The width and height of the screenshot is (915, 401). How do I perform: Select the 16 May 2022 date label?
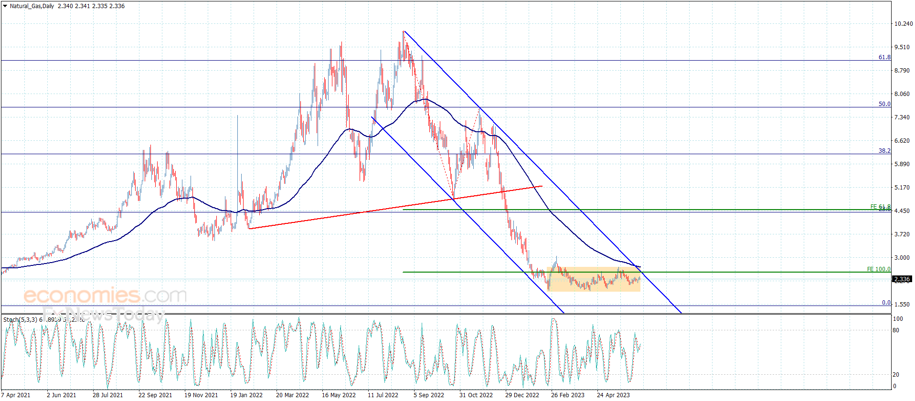339,395
